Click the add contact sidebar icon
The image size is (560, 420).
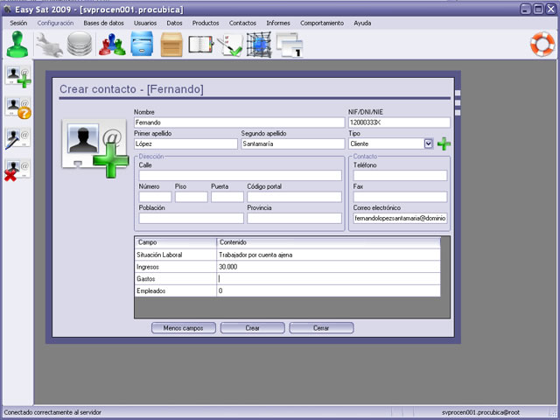point(17,77)
